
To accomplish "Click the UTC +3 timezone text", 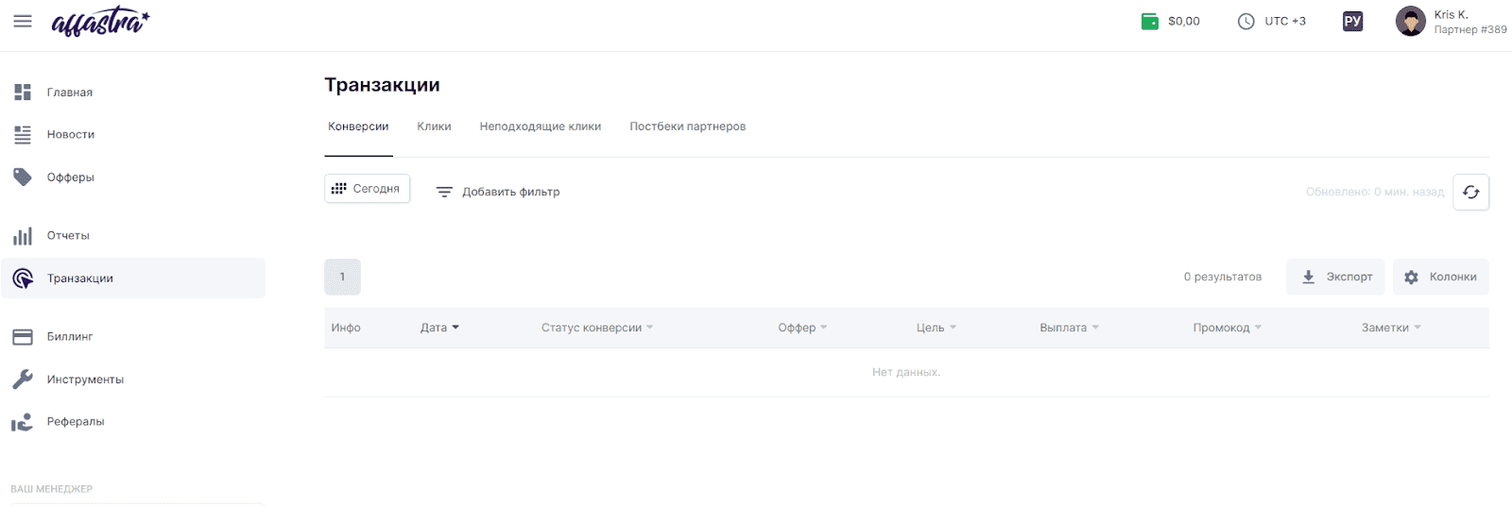I will [x=1285, y=21].
